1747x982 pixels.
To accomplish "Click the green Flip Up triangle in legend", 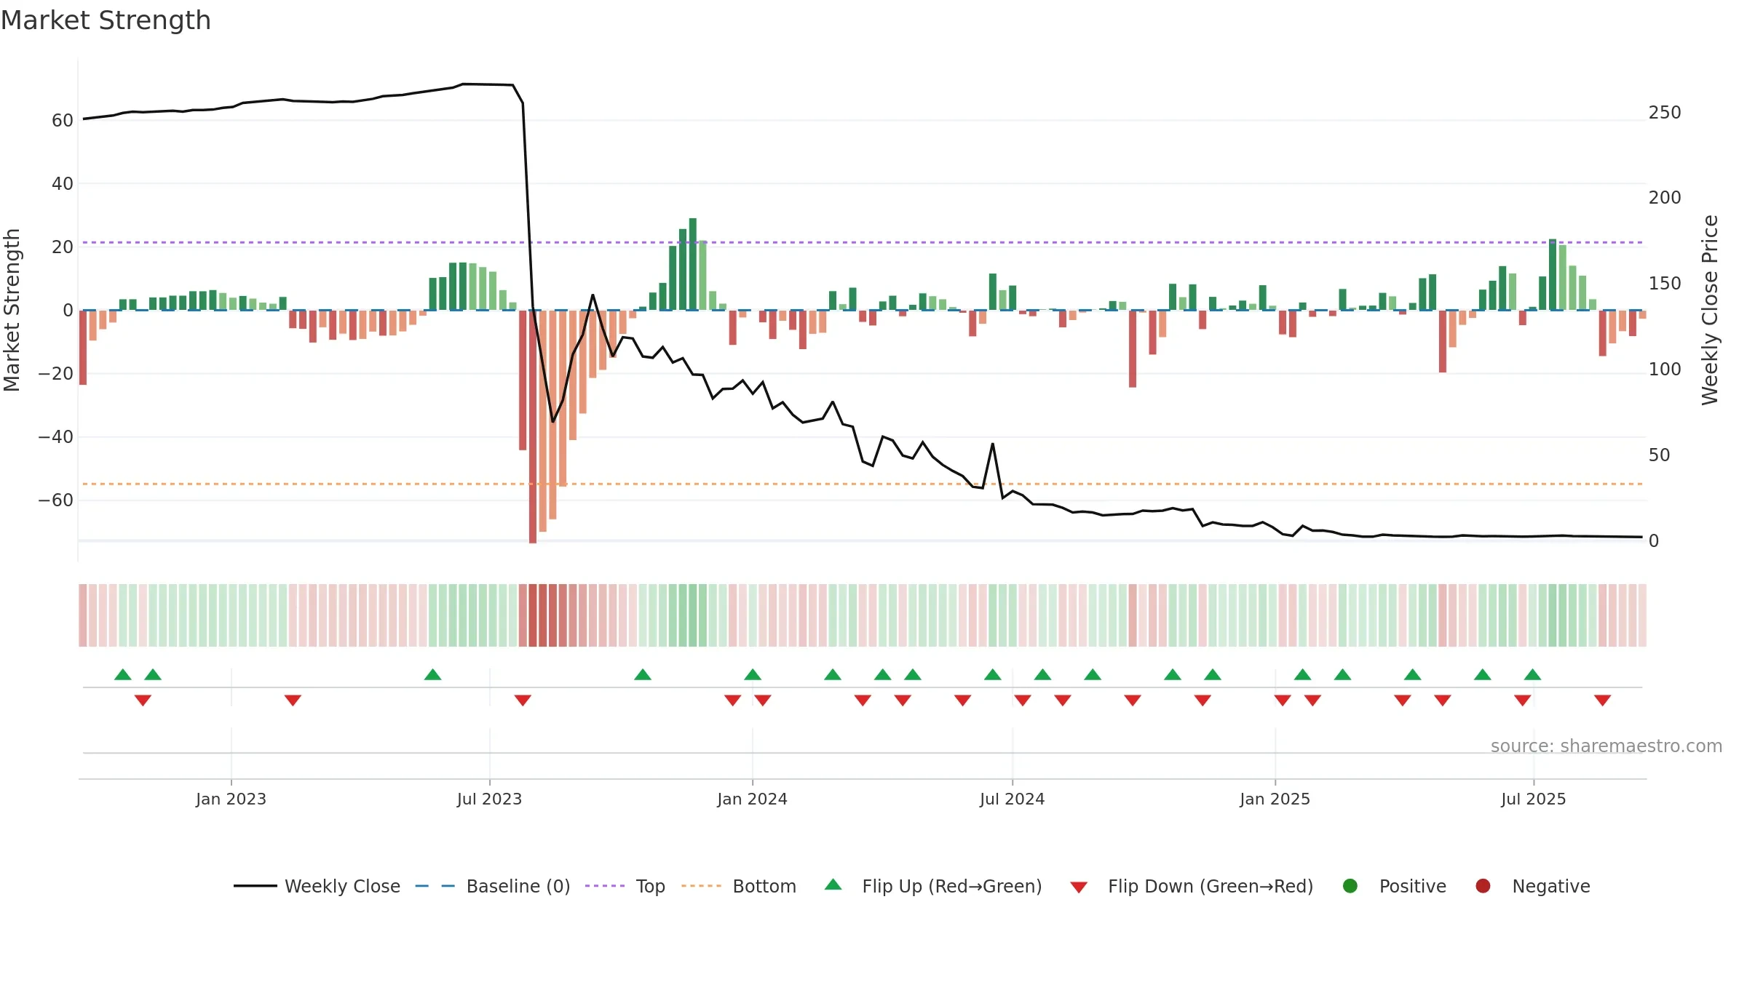I will [x=833, y=885].
